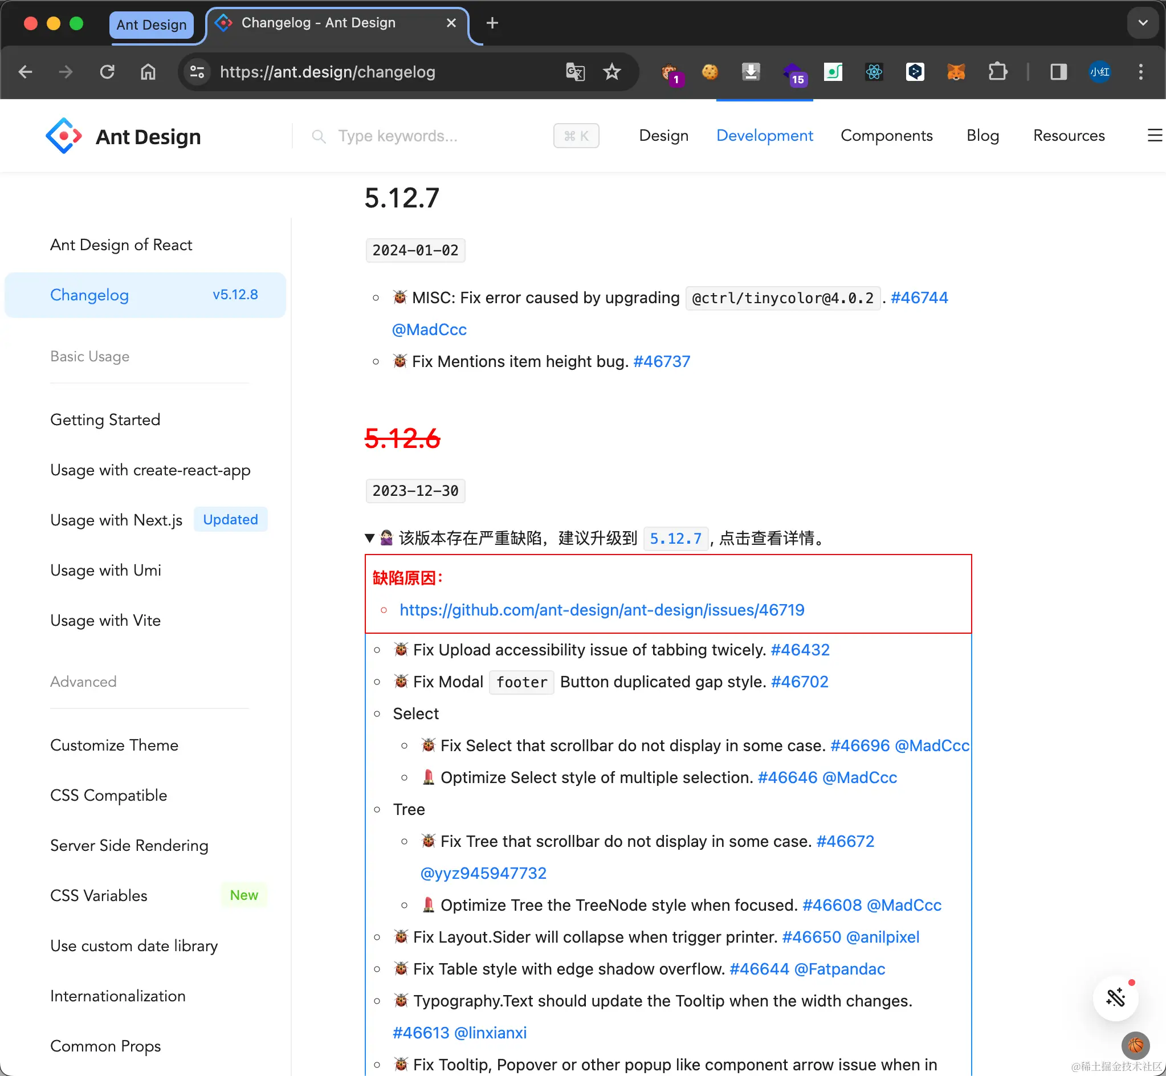This screenshot has height=1076, width=1166.
Task: Click the extension icon with badge 15
Action: click(794, 74)
